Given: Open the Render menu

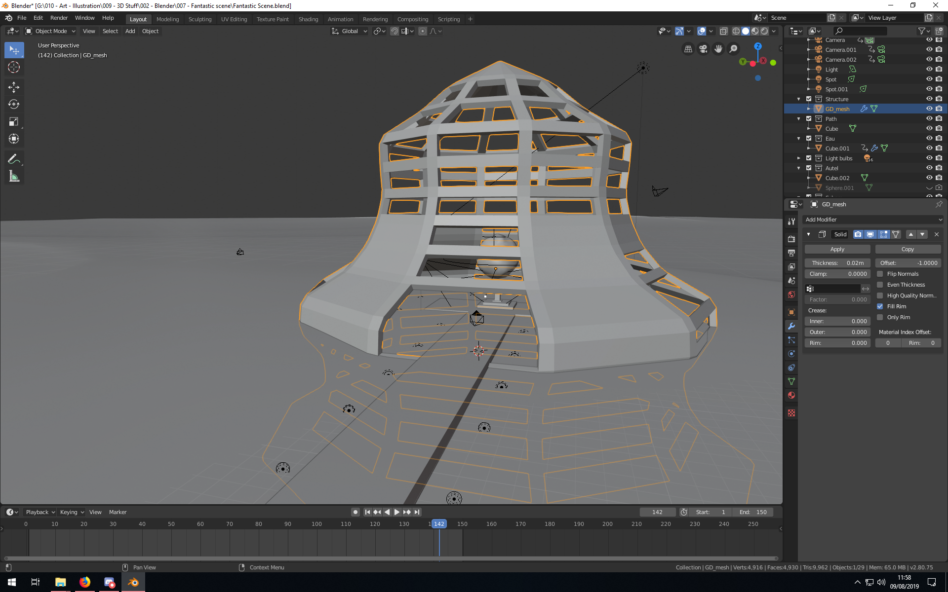Looking at the screenshot, I should tap(59, 18).
